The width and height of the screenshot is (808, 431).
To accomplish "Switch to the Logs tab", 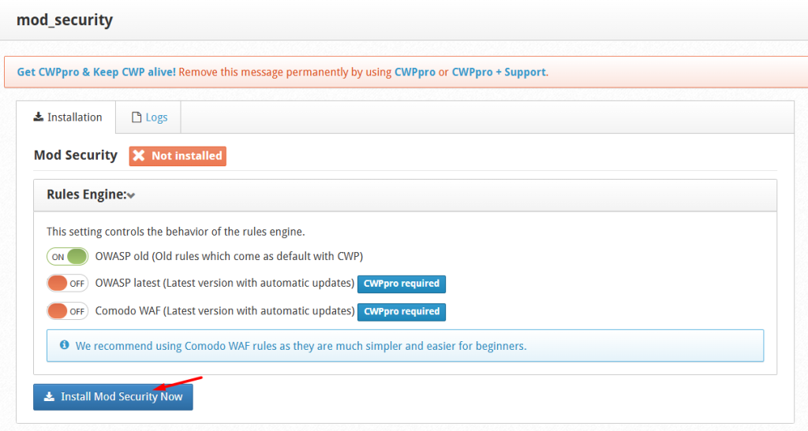I will 148,117.
